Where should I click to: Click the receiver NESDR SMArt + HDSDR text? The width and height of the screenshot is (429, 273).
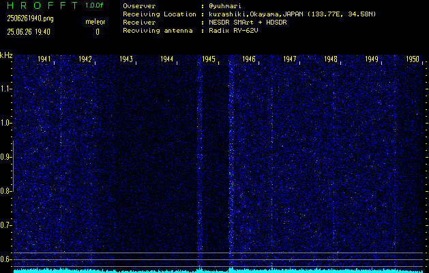[x=248, y=23]
